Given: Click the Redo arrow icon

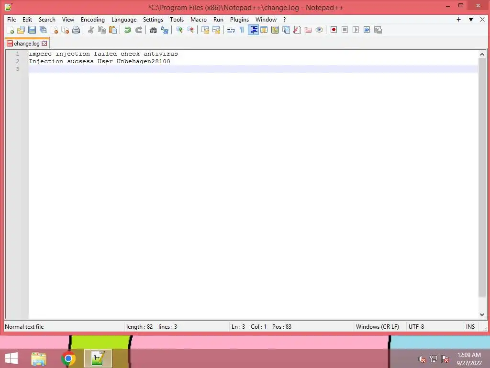Looking at the screenshot, I should point(138,30).
